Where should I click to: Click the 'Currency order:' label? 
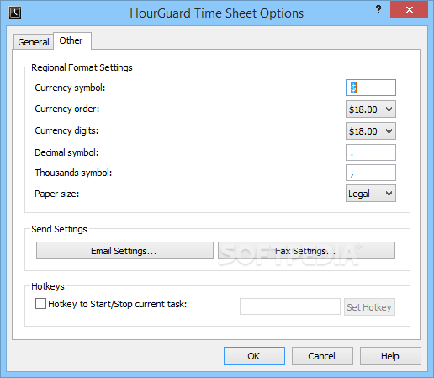click(x=67, y=109)
